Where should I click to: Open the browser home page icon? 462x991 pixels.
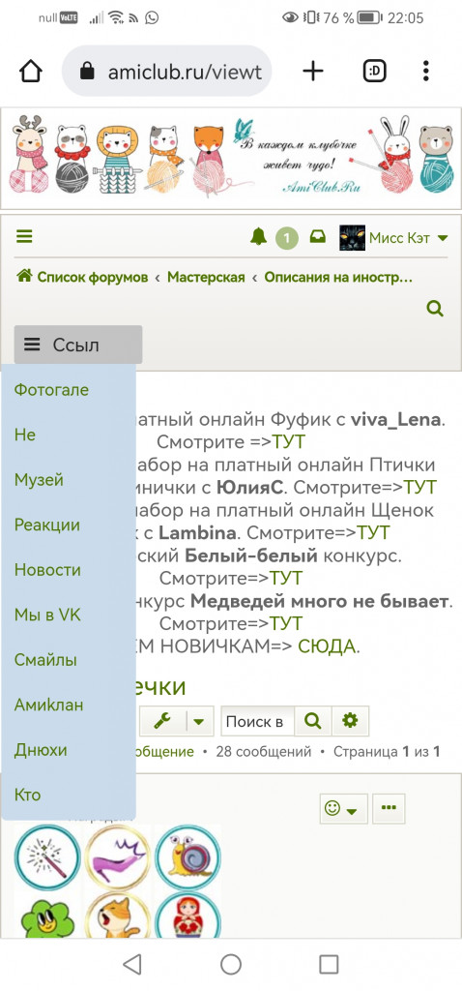click(x=31, y=71)
